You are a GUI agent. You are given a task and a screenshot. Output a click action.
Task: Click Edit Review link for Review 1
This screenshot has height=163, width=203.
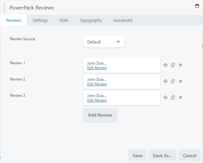tap(97, 68)
